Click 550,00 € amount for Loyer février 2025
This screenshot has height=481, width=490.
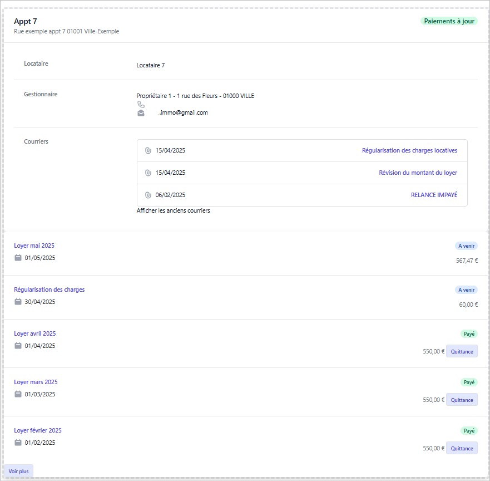(x=433, y=449)
